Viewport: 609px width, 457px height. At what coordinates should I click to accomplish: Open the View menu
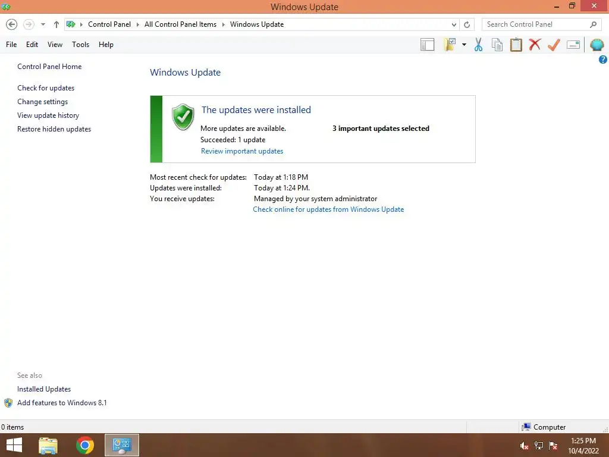pos(55,45)
